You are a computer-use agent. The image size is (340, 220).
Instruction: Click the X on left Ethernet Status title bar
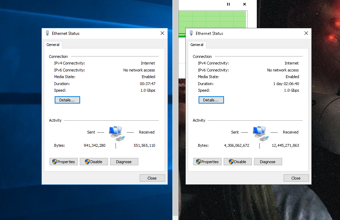pos(162,33)
